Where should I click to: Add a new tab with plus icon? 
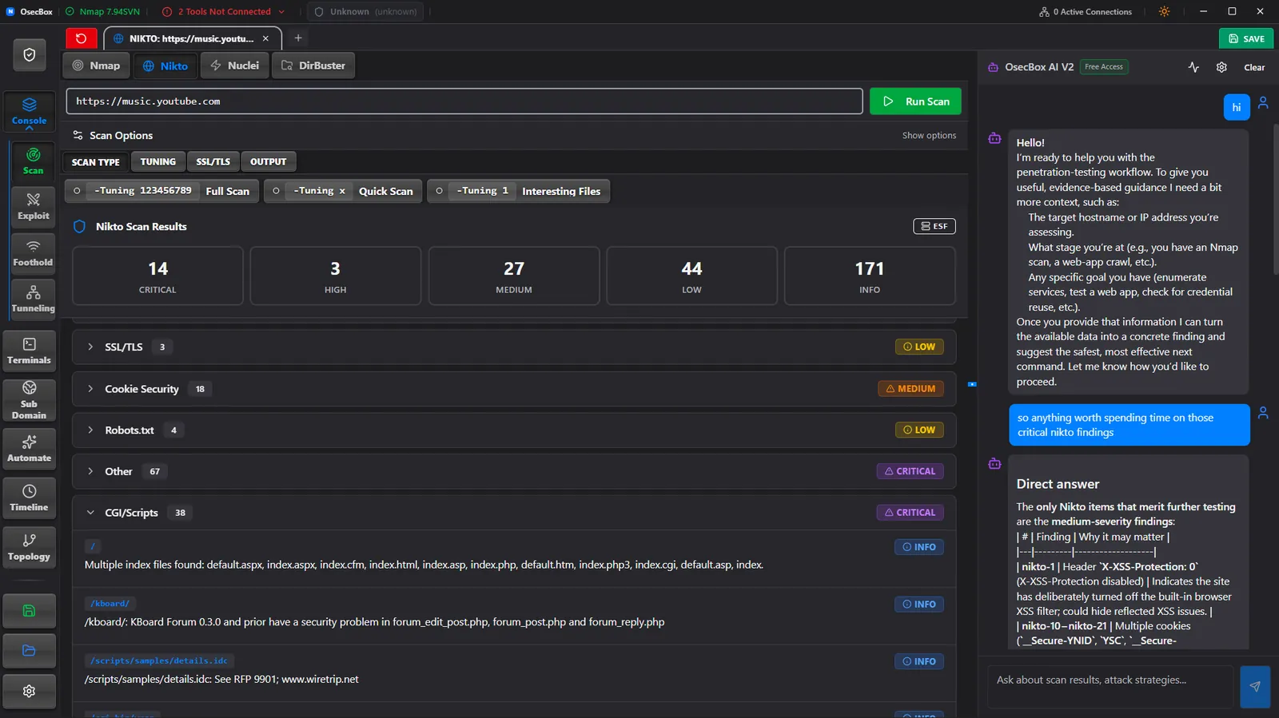[x=298, y=38]
